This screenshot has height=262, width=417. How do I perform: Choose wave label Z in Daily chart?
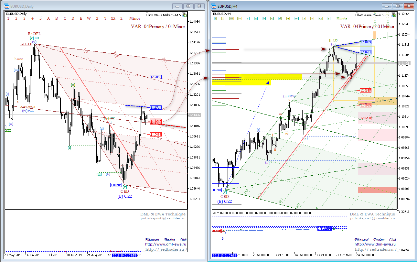(x=121, y=18)
